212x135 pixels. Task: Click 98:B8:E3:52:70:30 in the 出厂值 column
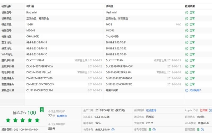coord(37,54)
